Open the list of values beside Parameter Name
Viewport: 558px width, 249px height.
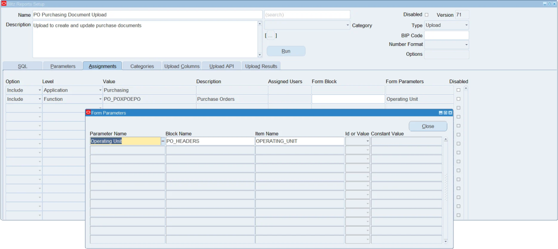(163, 141)
